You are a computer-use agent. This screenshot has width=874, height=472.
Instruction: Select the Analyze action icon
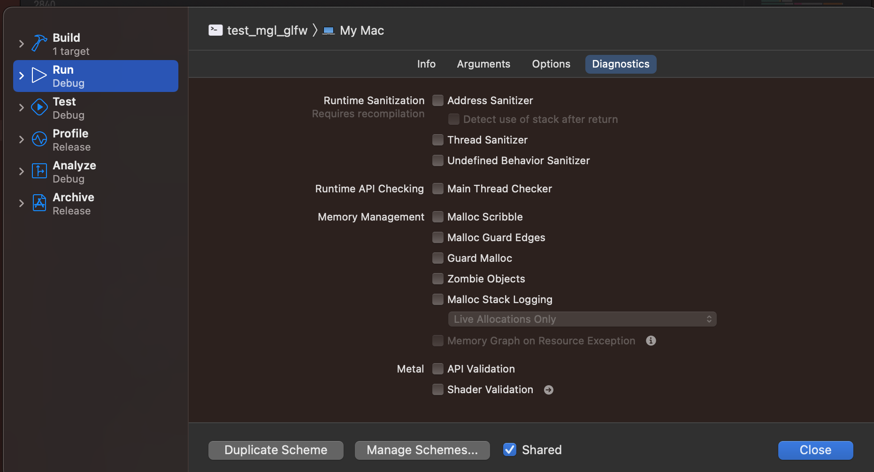pyautogui.click(x=38, y=171)
